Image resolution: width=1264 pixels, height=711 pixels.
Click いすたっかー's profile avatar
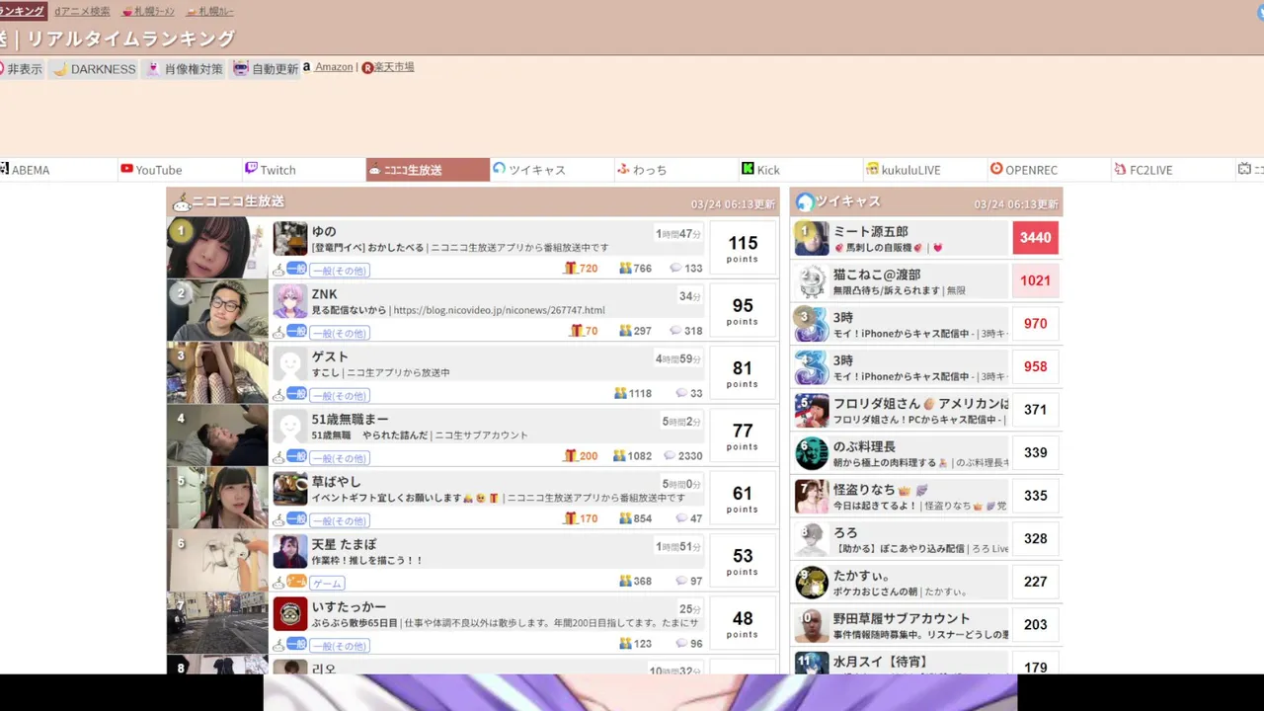290,614
